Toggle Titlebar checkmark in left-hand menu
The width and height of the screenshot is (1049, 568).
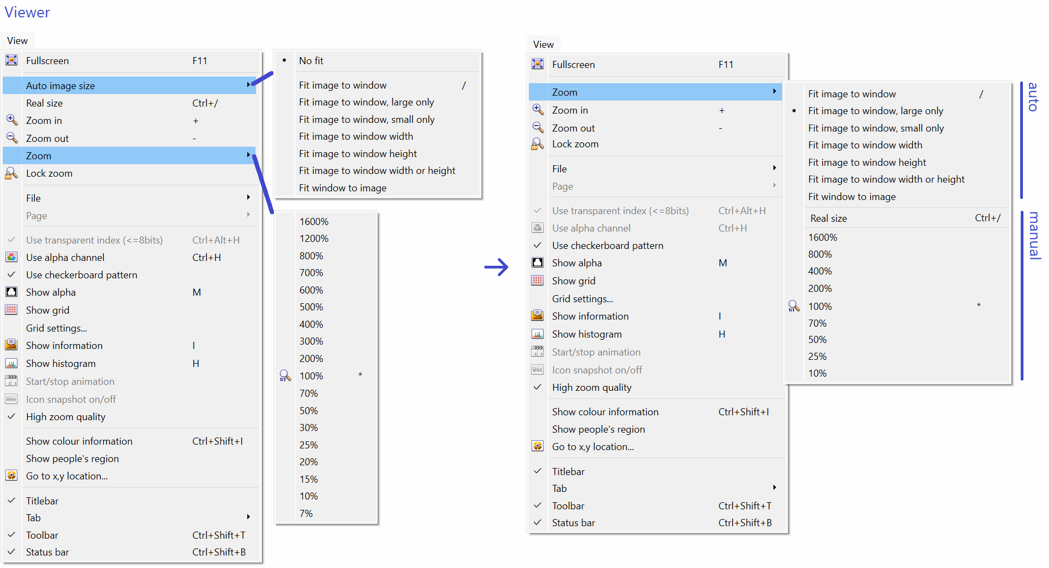[11, 501]
